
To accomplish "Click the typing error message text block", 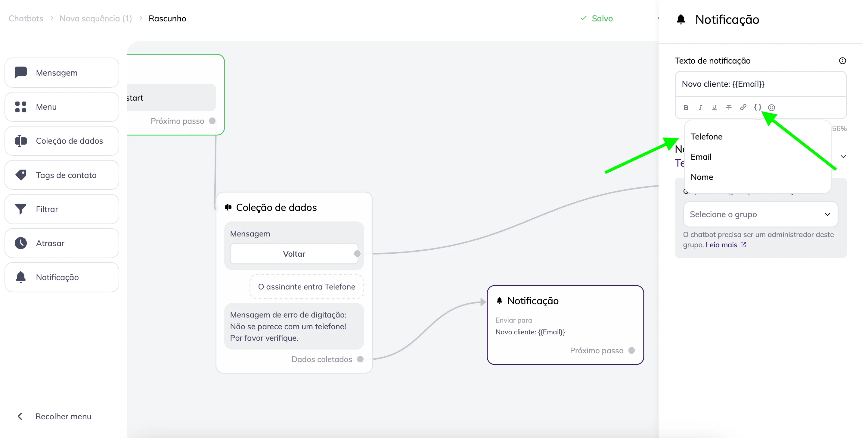I will click(x=294, y=327).
